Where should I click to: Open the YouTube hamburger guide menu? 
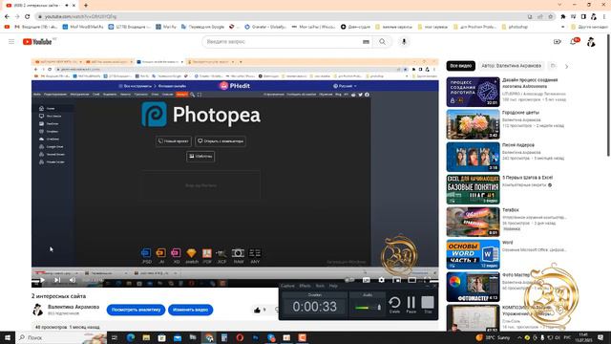11,42
